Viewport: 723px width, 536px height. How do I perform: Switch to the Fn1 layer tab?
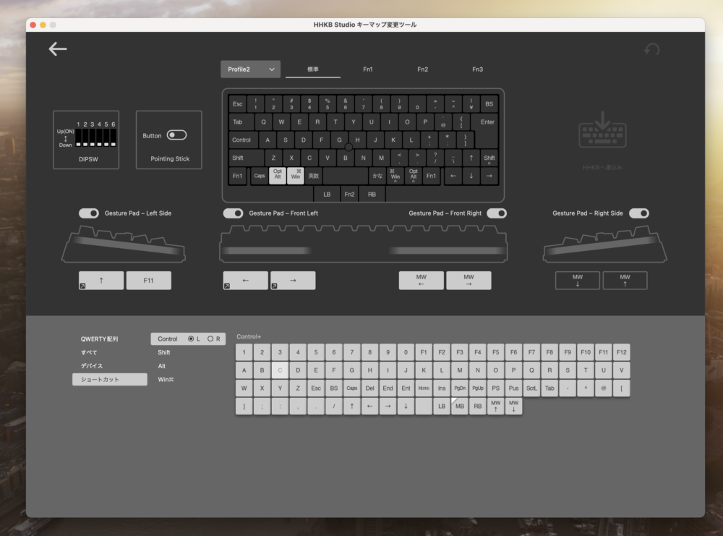368,69
